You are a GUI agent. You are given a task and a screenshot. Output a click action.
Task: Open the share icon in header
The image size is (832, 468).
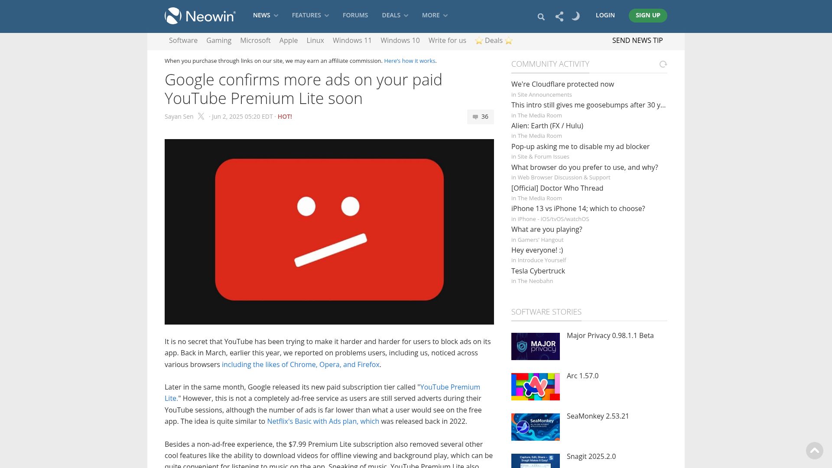(559, 16)
